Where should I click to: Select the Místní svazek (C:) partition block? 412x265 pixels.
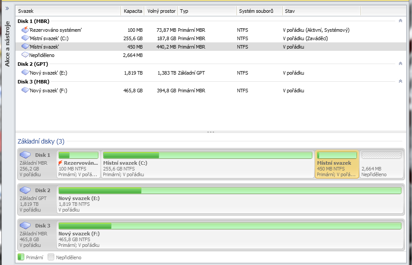point(207,164)
